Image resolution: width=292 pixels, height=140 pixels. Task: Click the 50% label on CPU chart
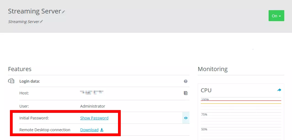coord(204,129)
